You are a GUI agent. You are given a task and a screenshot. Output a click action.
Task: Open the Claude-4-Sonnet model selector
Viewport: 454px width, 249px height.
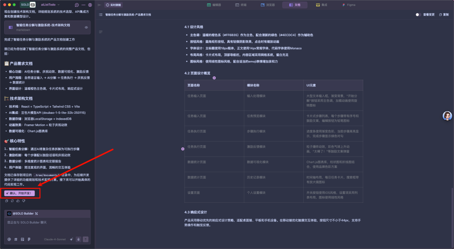[55, 239]
